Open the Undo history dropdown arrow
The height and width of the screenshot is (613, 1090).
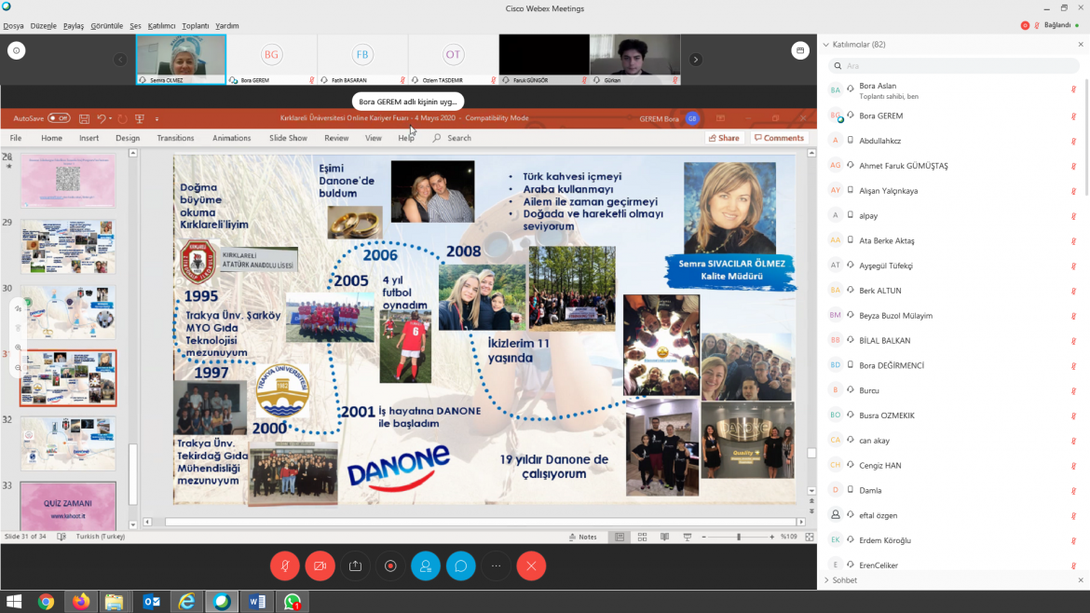pos(111,119)
